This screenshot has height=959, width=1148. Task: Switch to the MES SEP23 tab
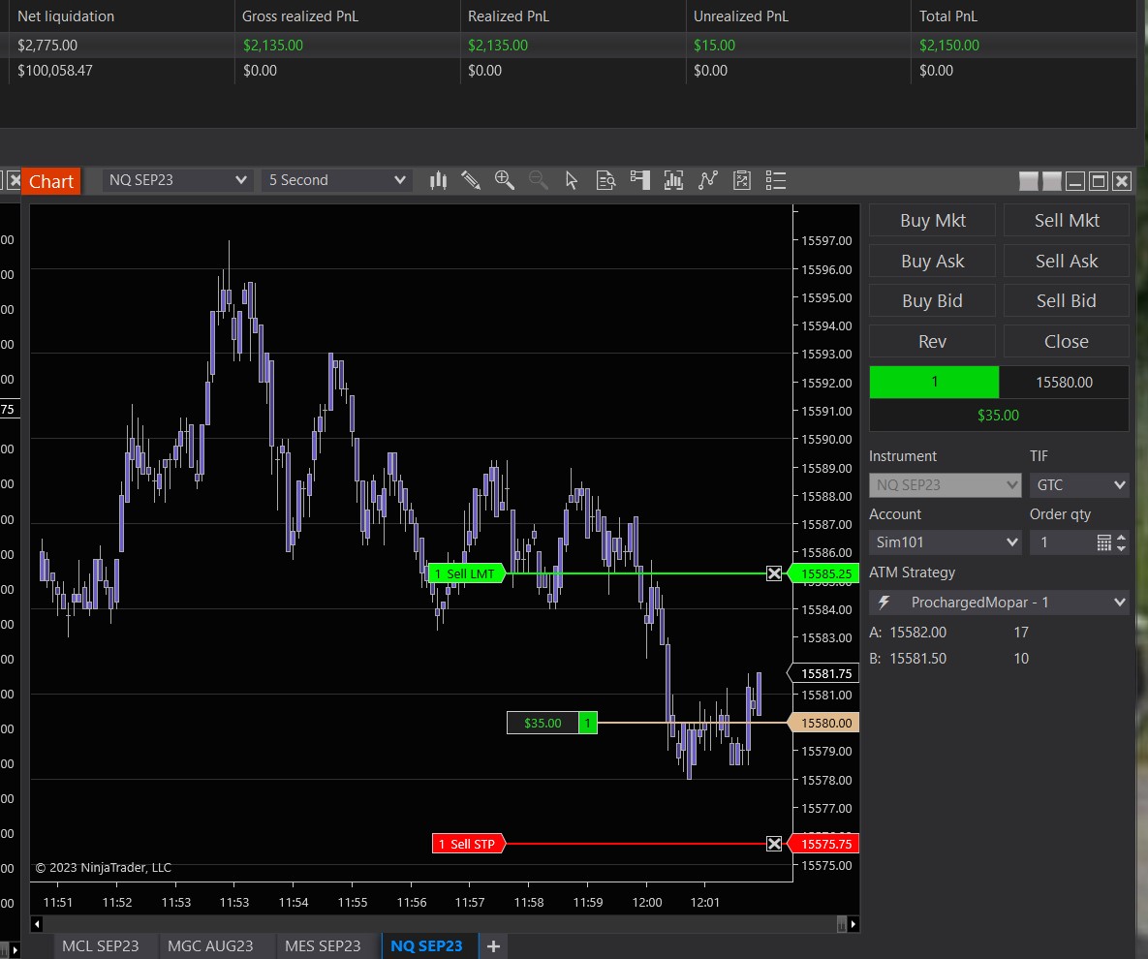pos(323,945)
